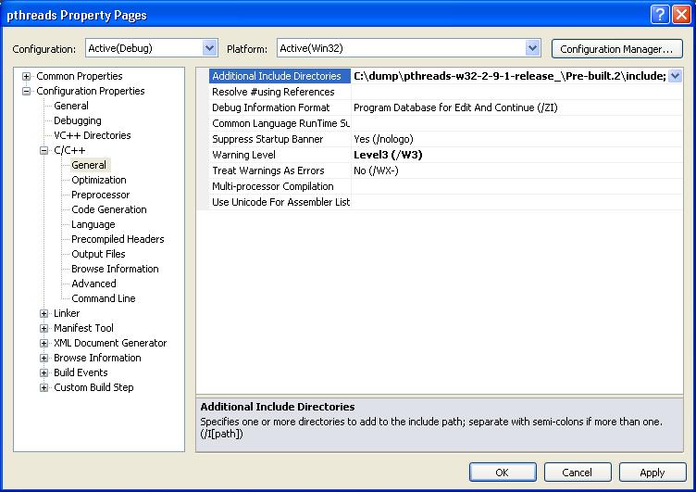Click the No (/WX-) value
The image size is (696, 492).
point(376,170)
